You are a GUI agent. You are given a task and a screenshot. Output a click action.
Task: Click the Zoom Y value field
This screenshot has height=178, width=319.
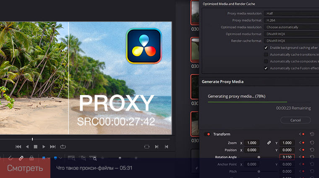tap(287, 143)
